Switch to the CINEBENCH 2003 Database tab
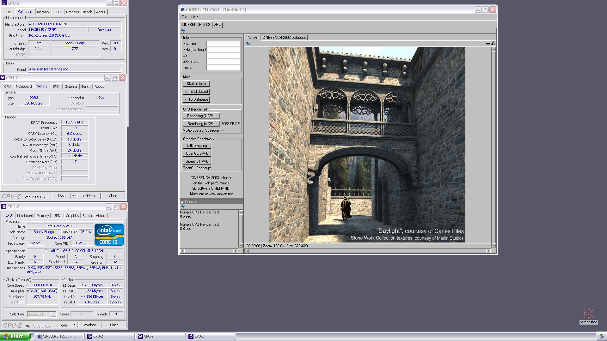This screenshot has height=341, width=607. [x=284, y=38]
